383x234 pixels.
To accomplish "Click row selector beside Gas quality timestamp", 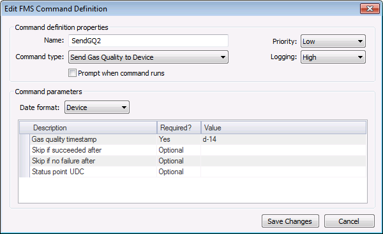I will (24, 139).
